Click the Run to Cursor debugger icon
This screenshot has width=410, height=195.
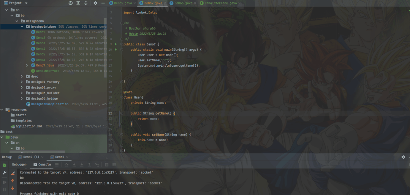97,165
